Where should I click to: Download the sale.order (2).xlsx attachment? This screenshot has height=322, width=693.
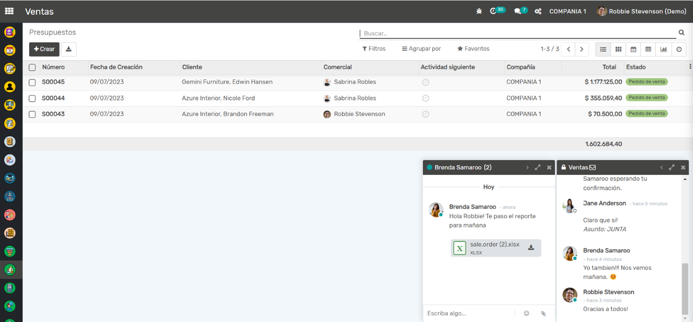(531, 248)
